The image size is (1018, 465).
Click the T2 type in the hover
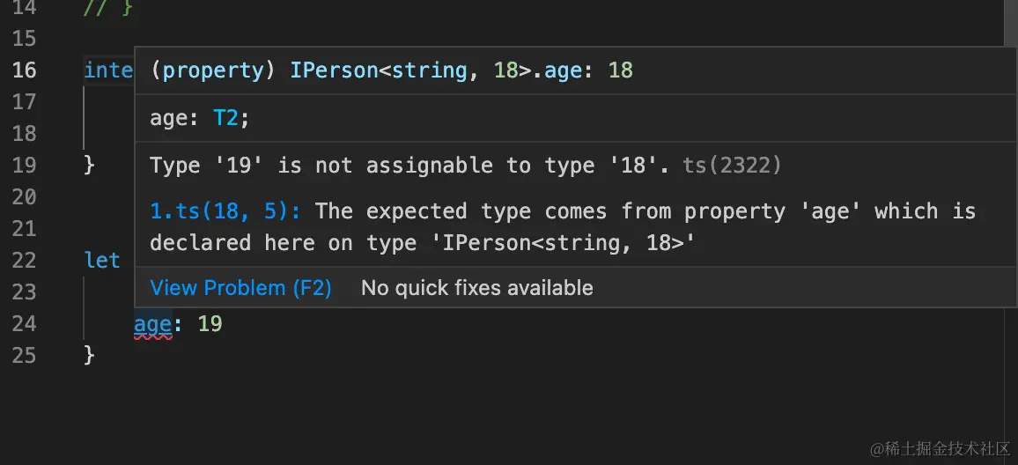pyautogui.click(x=225, y=119)
